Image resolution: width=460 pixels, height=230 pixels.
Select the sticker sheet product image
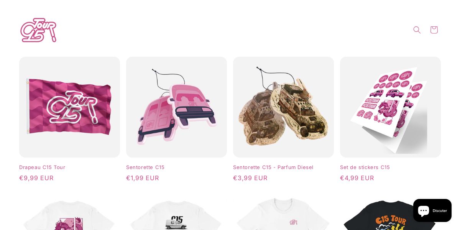click(390, 107)
